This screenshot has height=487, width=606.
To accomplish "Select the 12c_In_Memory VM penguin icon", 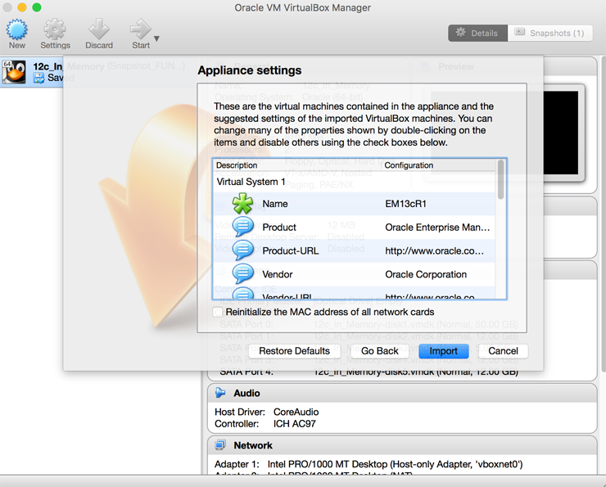I will (x=14, y=72).
